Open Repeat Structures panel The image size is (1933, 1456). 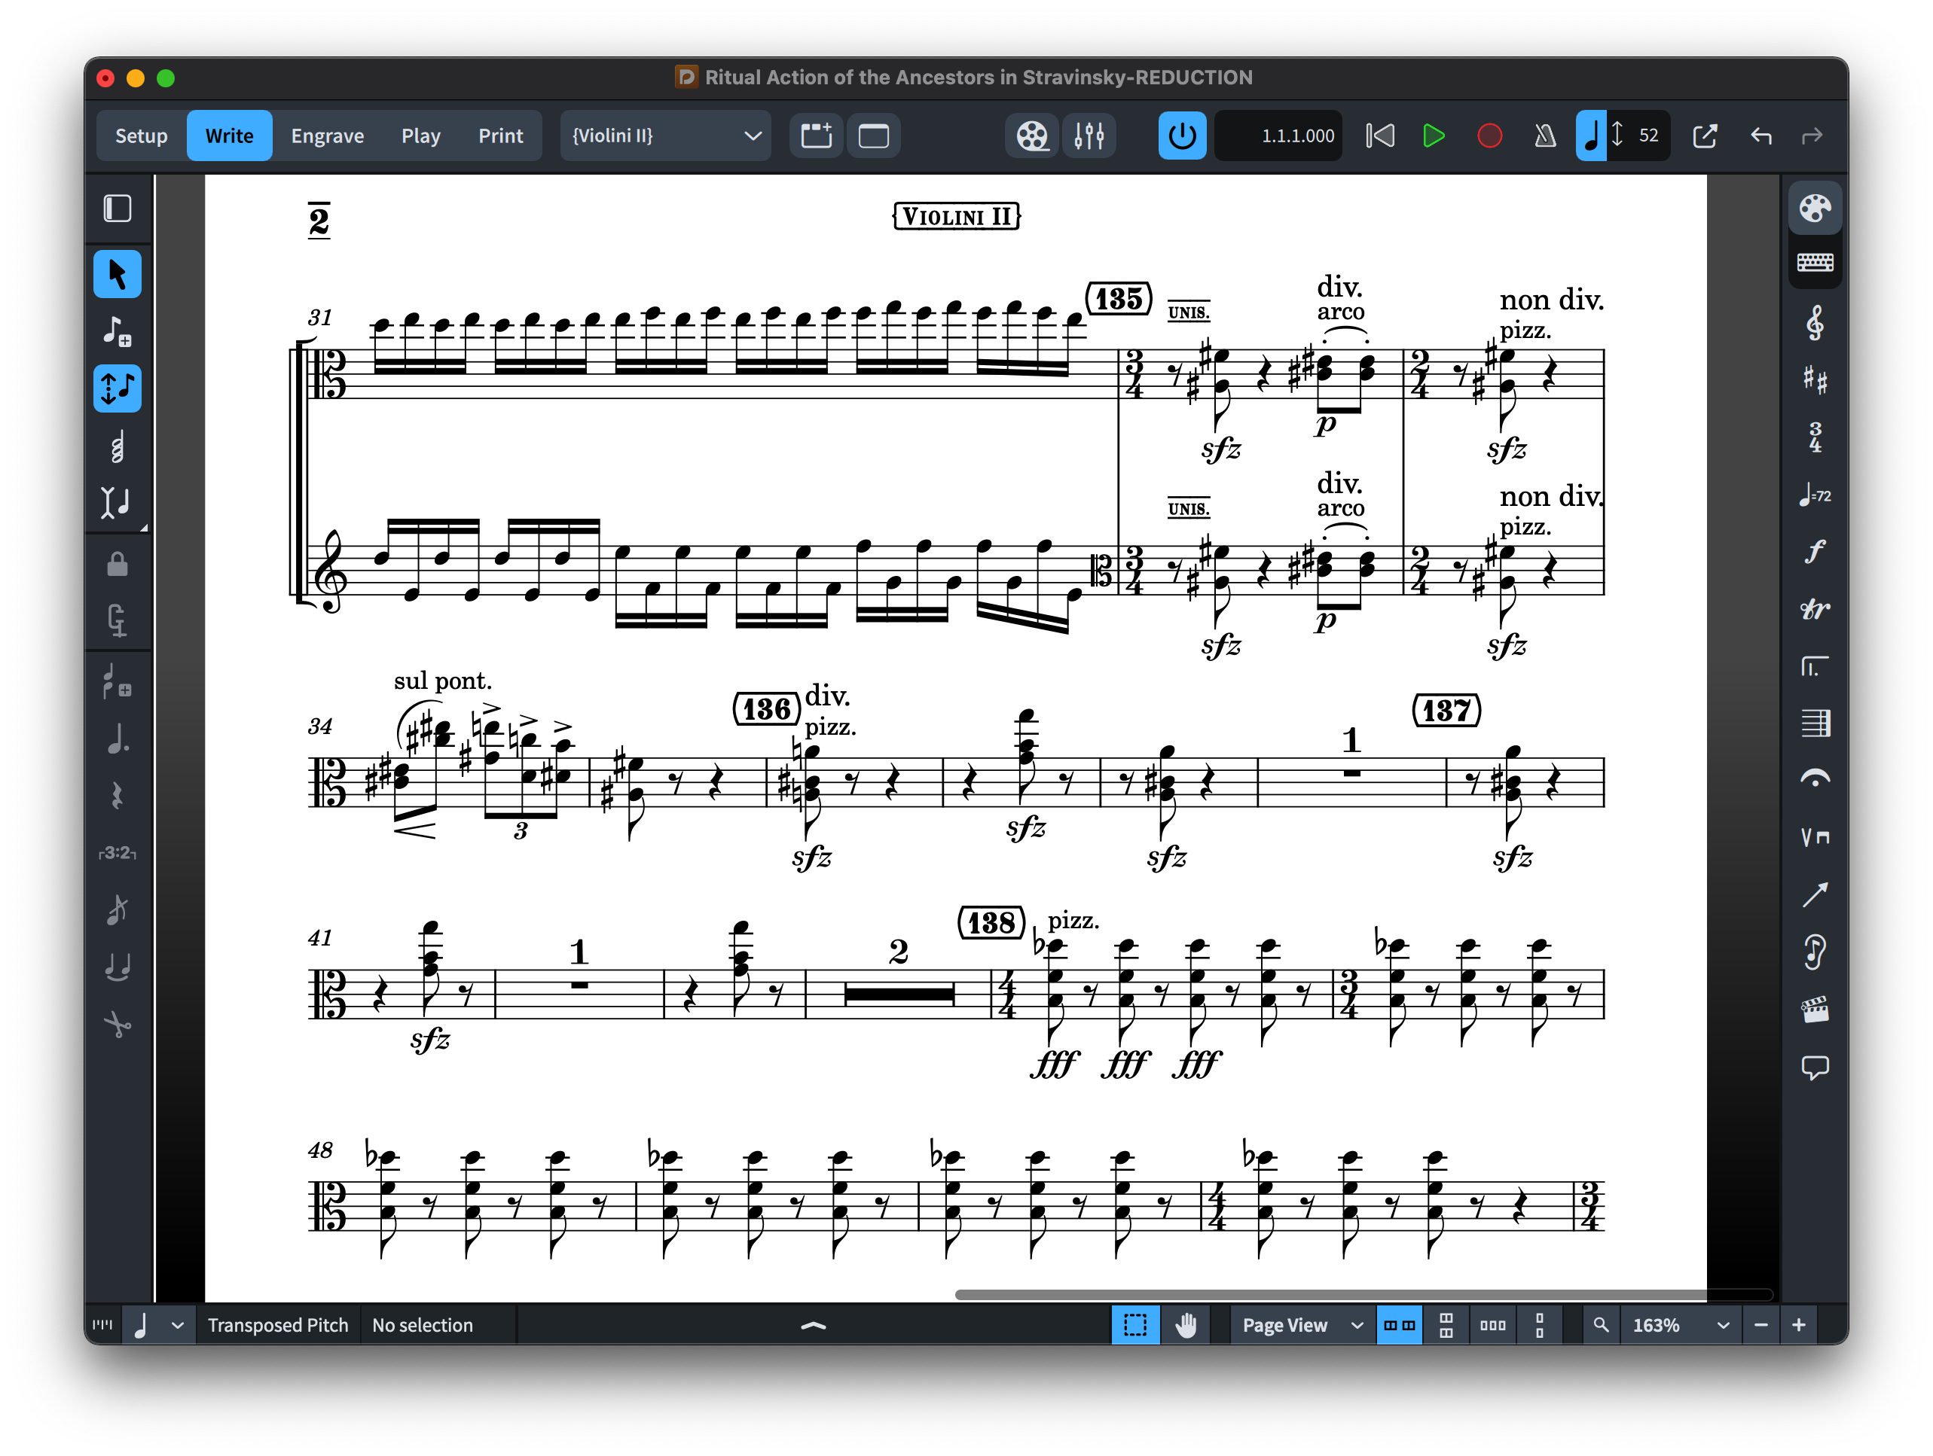[1815, 666]
